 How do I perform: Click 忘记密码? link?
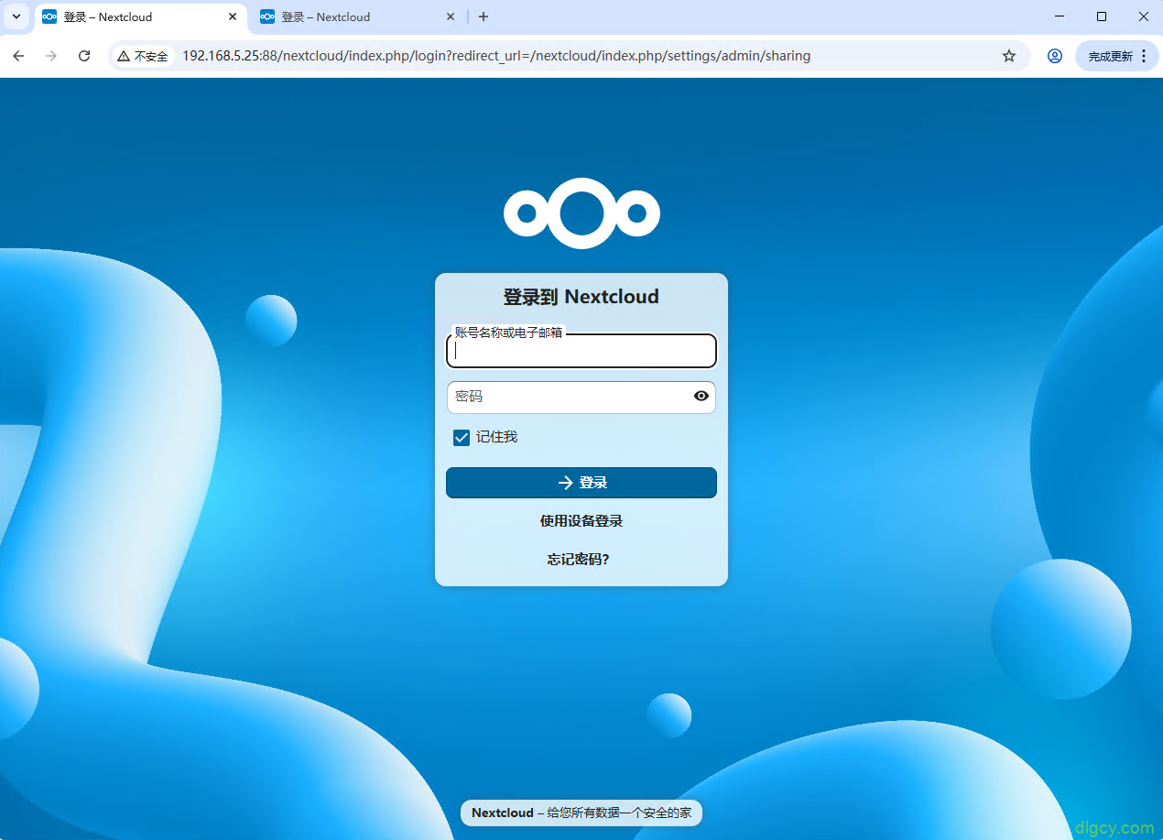(x=579, y=560)
